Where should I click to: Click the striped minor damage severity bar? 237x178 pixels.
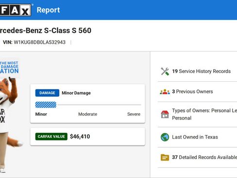[x=46, y=105]
